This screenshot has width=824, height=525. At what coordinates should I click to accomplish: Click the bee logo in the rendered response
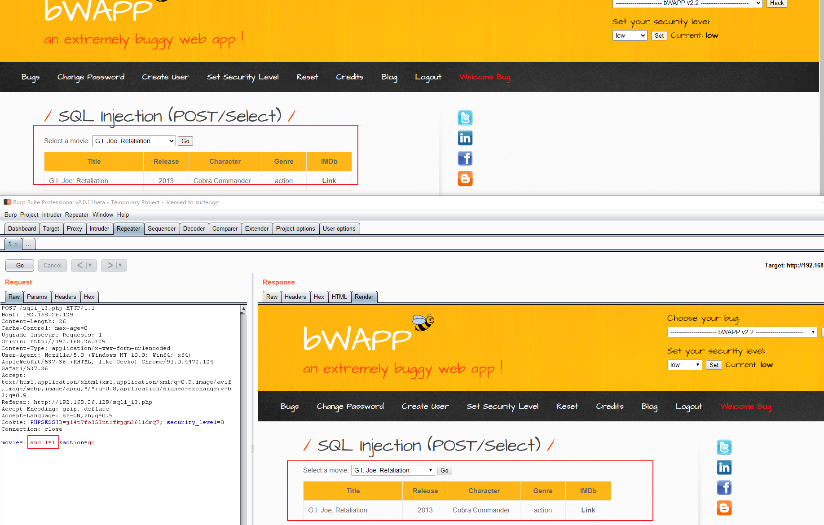(x=423, y=322)
